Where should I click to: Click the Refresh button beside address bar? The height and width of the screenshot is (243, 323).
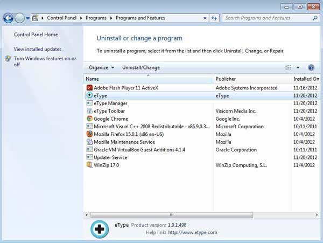214,18
